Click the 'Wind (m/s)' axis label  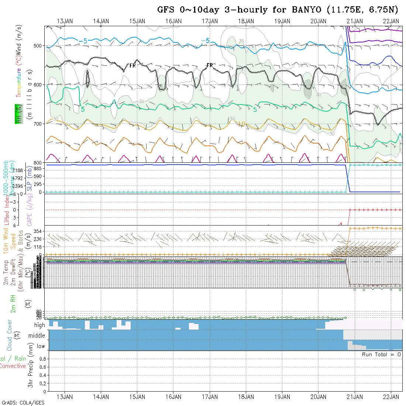[19, 40]
